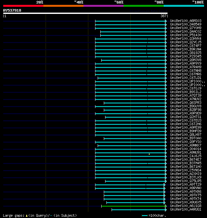Image resolution: width=207 pixels, height=218 pixels.
Task: Select label UniRef100_B9RJN4
Action: (x=186, y=49)
